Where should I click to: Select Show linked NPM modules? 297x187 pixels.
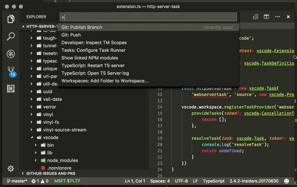click(x=148, y=58)
